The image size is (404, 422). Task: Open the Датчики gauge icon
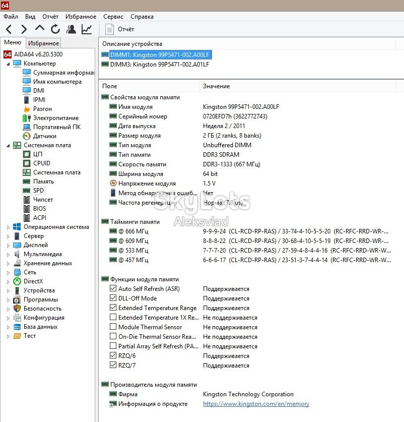[x=27, y=136]
